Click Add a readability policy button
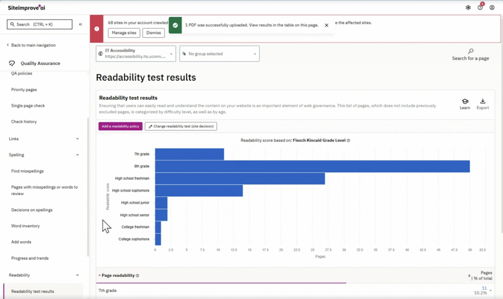 tap(120, 126)
